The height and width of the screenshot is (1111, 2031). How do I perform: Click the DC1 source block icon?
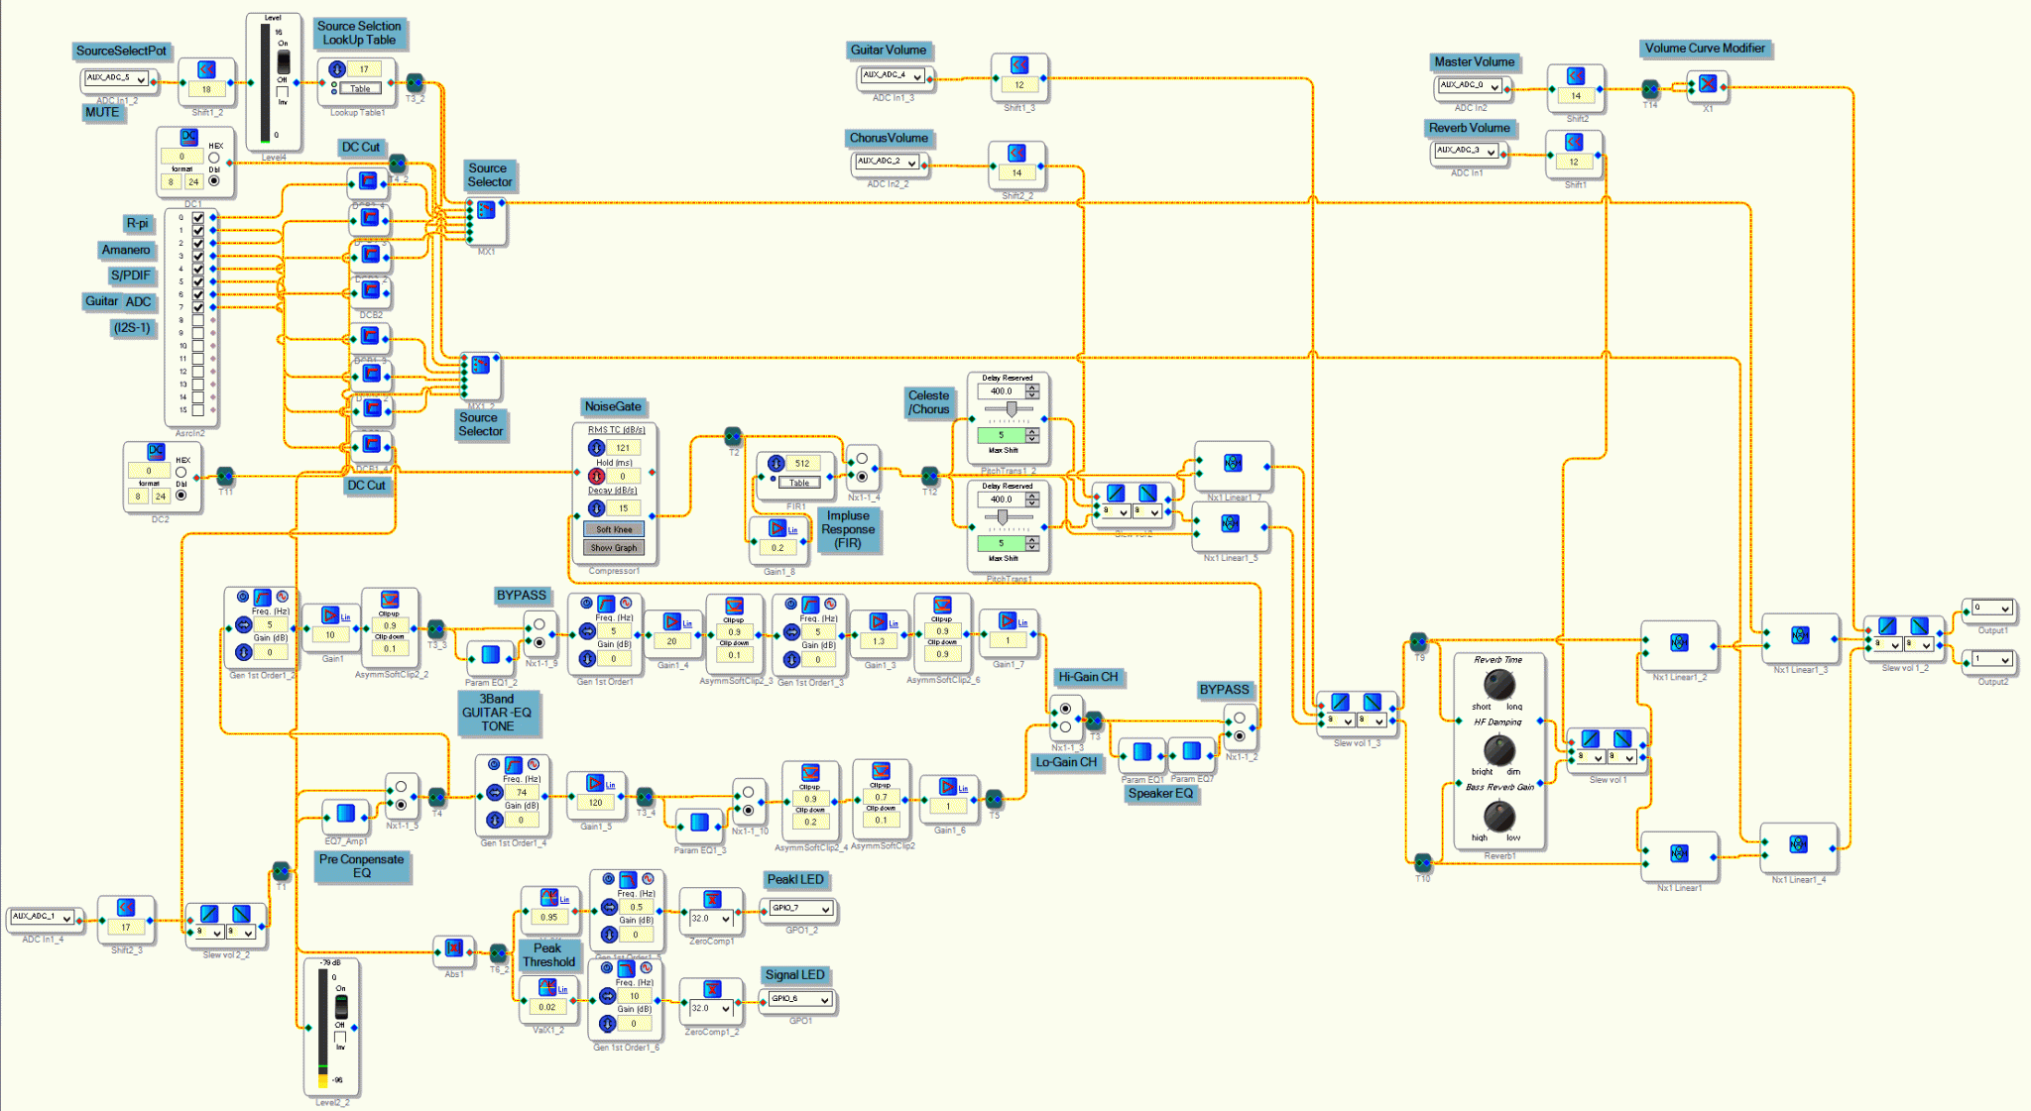tap(188, 137)
